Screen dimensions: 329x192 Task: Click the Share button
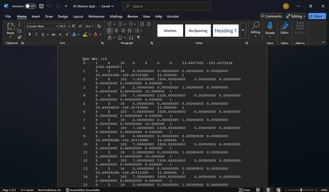(317, 16)
